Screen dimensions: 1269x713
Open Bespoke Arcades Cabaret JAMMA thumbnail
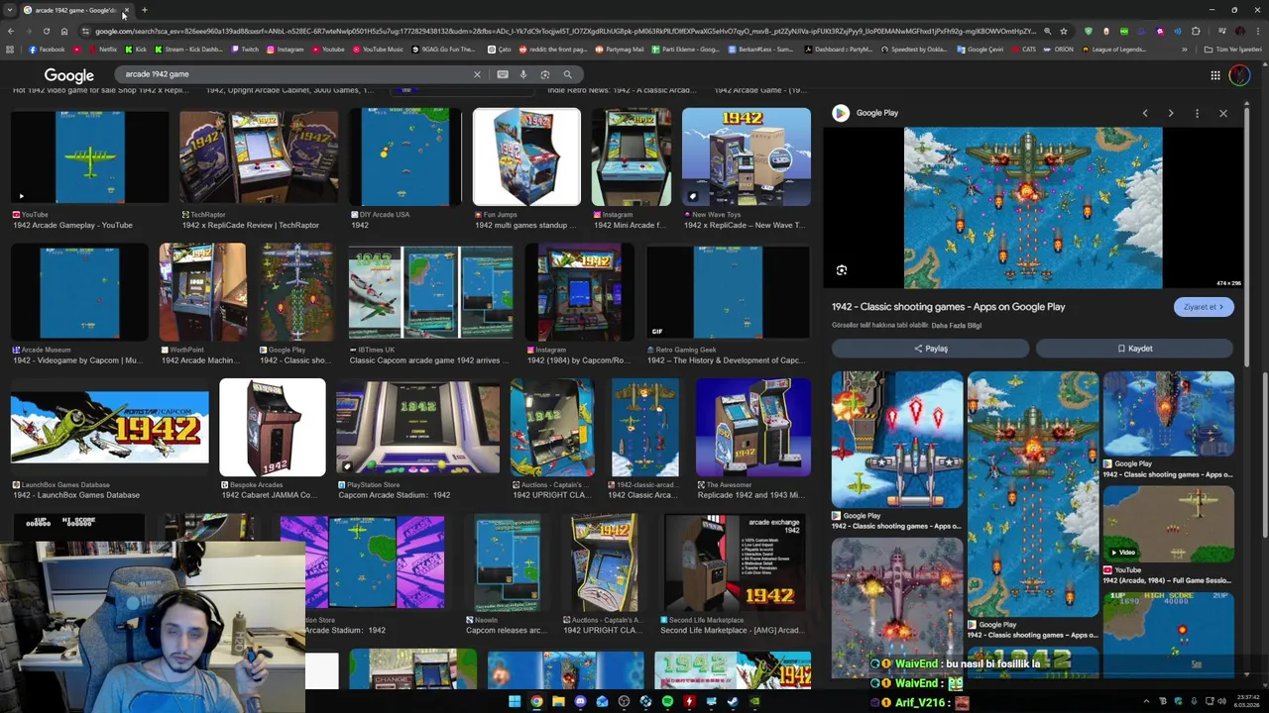click(x=273, y=427)
